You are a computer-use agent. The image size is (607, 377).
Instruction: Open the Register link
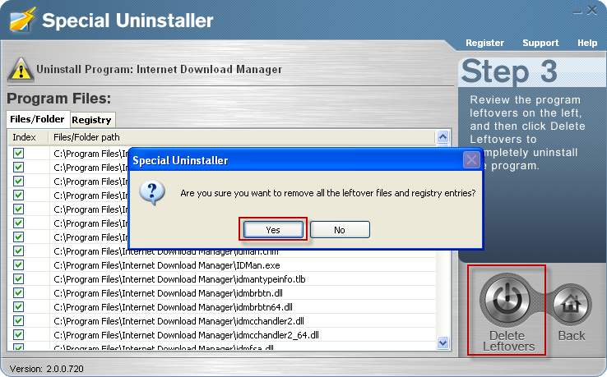tap(484, 43)
